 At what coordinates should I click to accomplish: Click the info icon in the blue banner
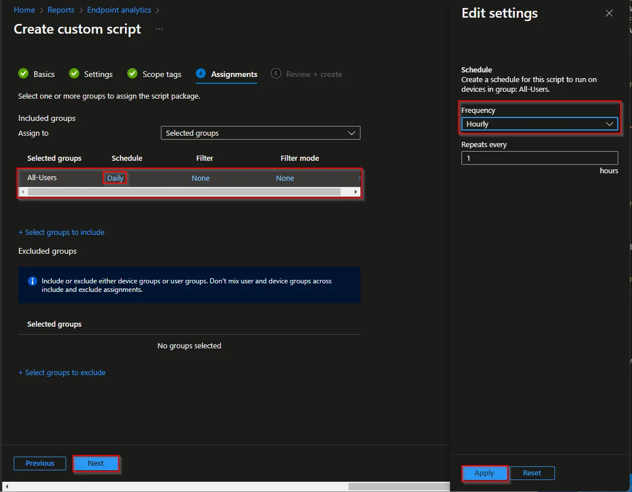pos(33,281)
